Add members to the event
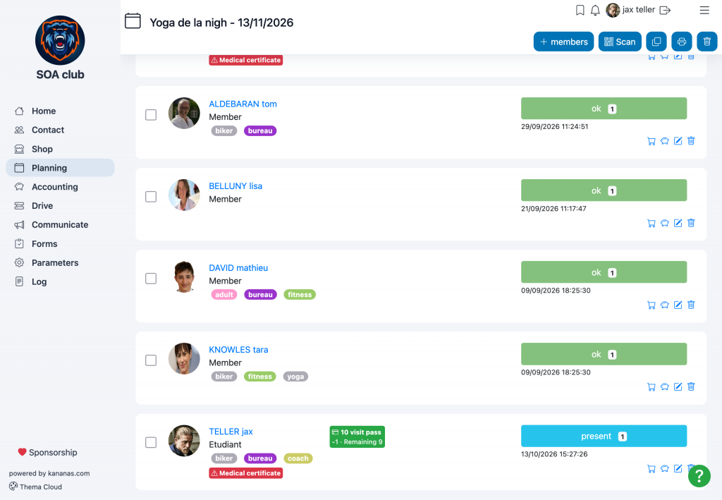 point(563,42)
